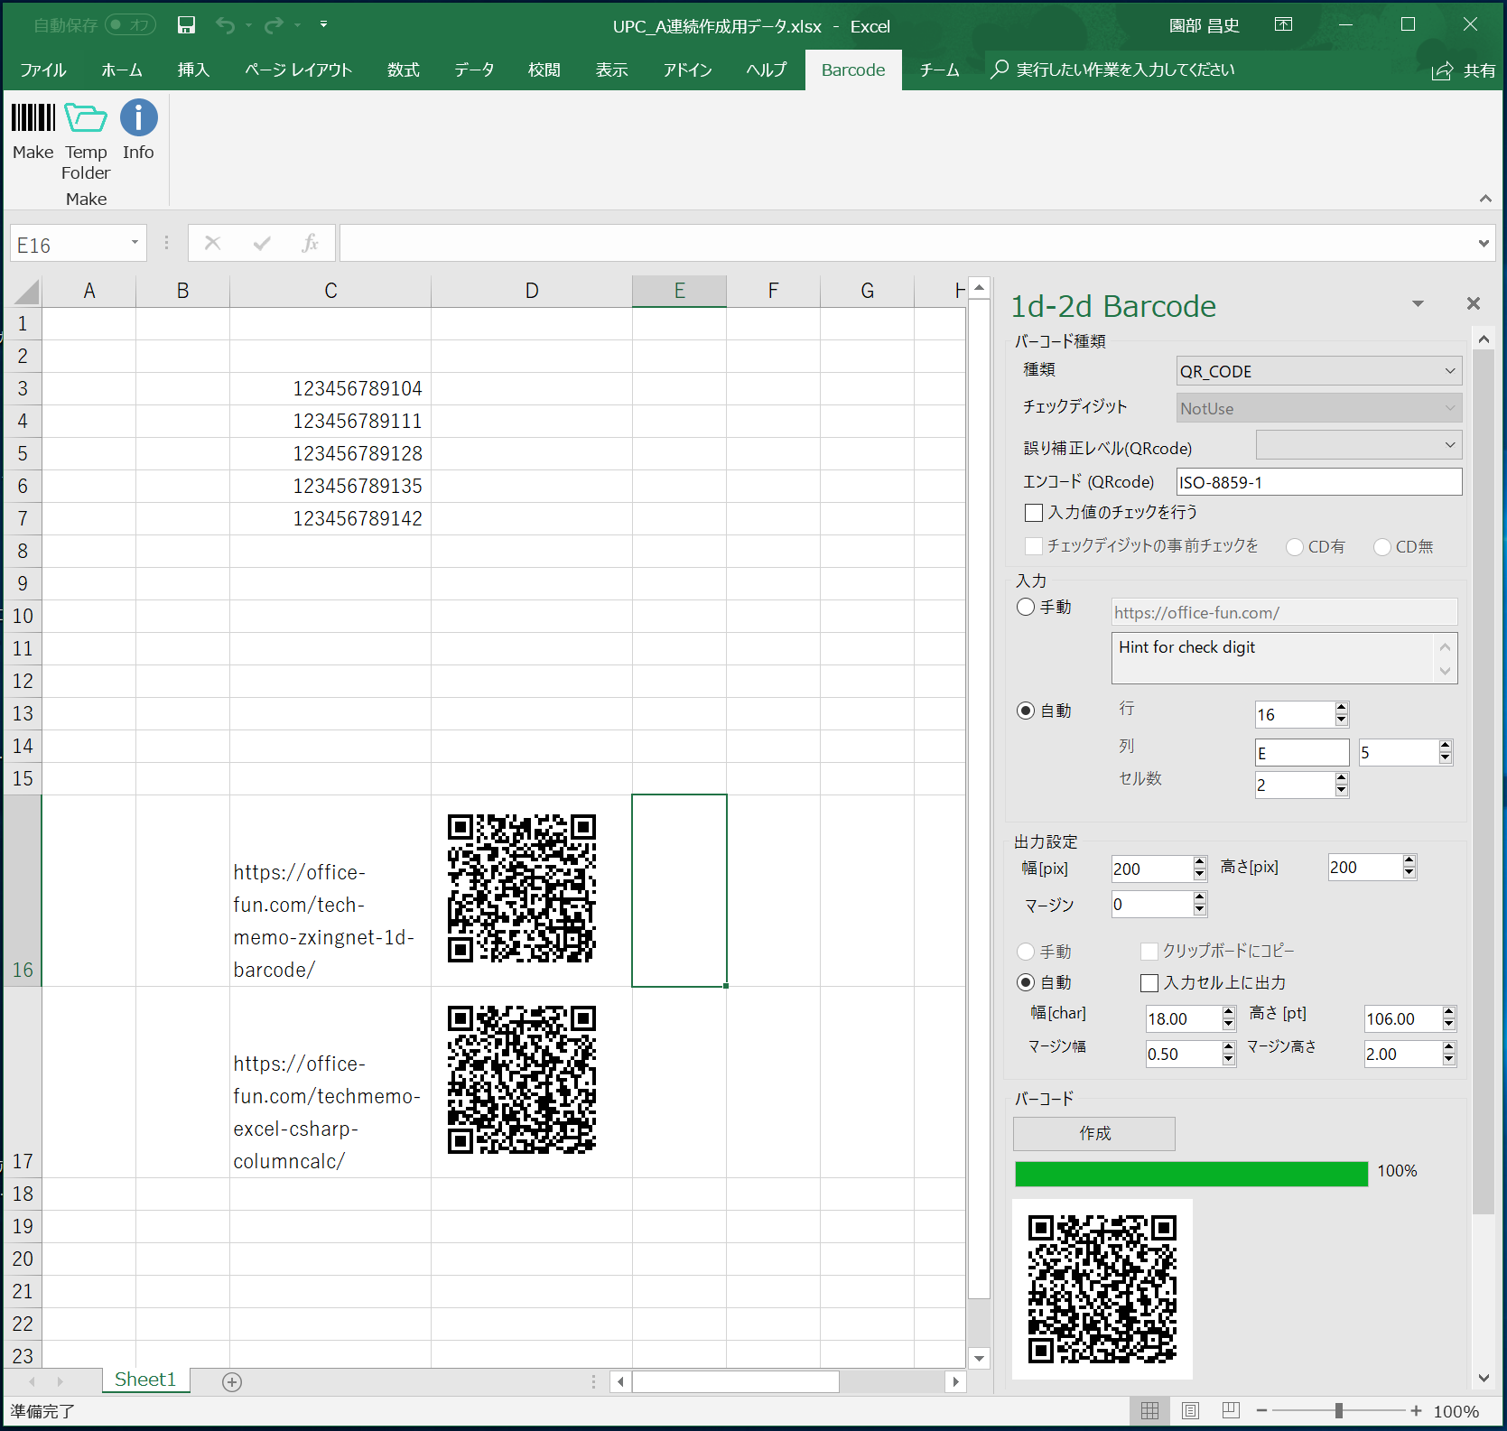Click the green progress bar
This screenshot has height=1431, width=1507.
coord(1192,1174)
